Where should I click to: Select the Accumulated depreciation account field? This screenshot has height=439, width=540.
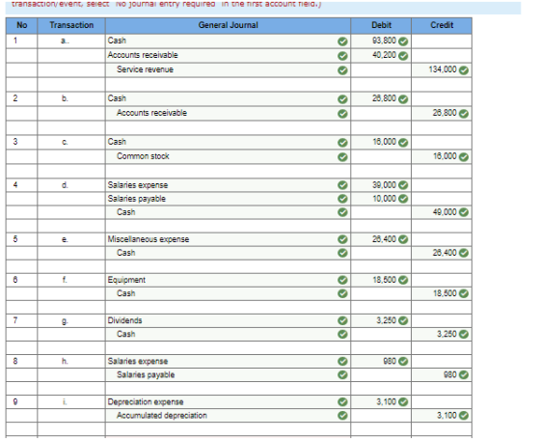[228, 416]
